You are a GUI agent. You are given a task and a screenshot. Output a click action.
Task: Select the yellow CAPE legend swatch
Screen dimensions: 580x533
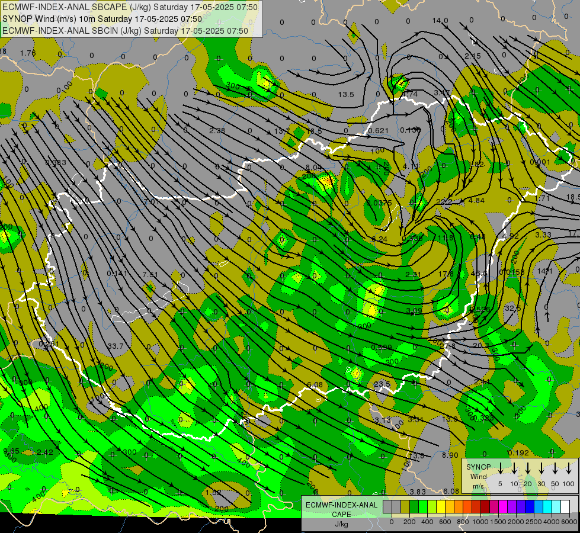(441, 507)
